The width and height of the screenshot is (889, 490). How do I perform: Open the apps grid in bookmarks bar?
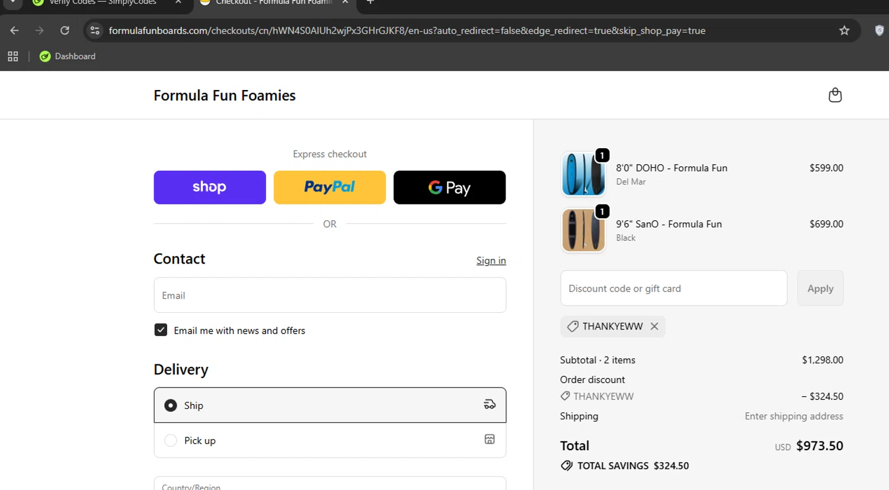tap(12, 56)
